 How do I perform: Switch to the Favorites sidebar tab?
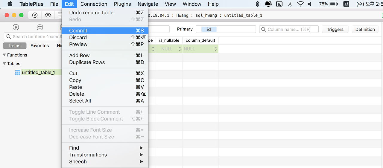(39, 46)
